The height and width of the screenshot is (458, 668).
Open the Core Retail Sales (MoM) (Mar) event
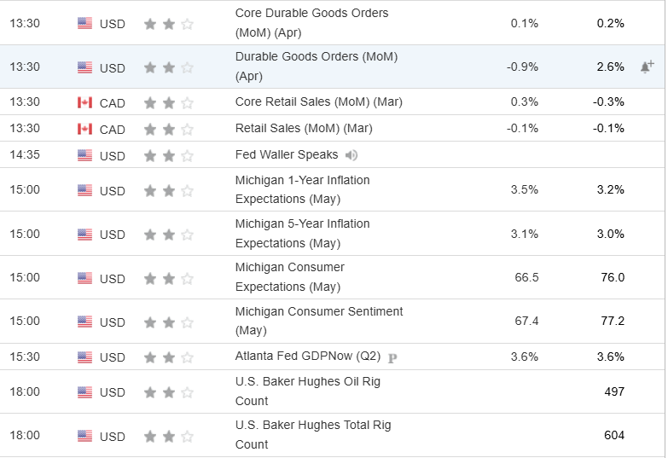(x=318, y=102)
